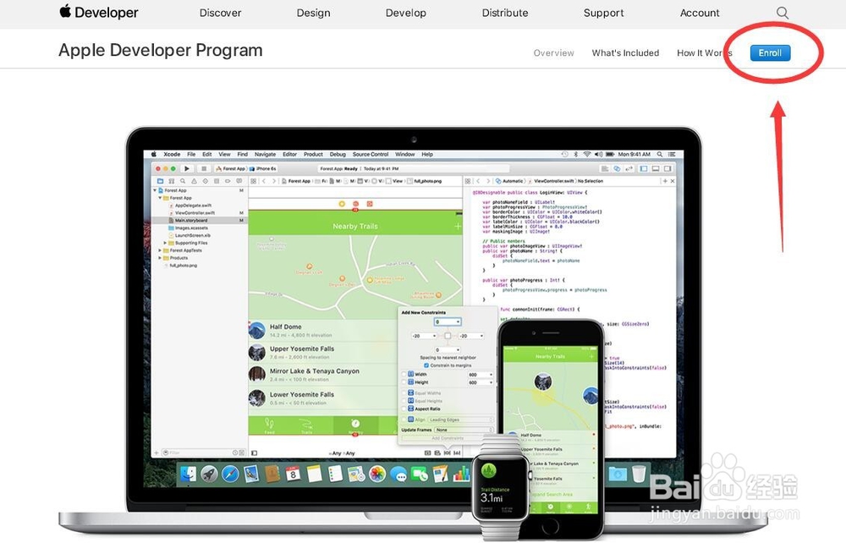This screenshot has height=543, width=846.
Task: Go to How It Works section
Action: point(704,52)
